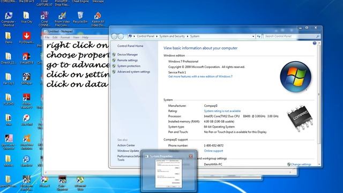Click Control Panel breadcrumb in address bar

(145, 36)
